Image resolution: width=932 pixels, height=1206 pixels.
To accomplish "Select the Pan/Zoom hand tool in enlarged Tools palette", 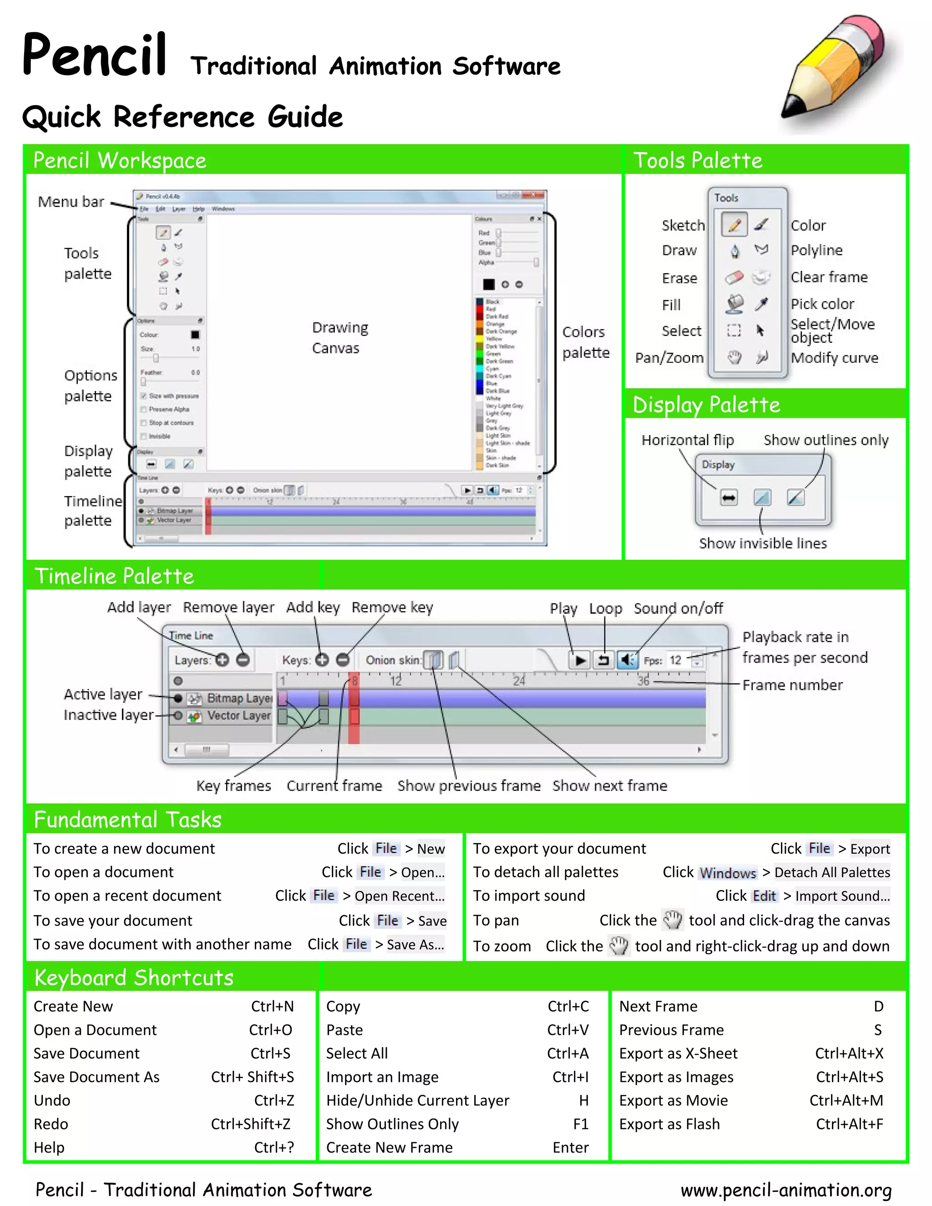I will (x=734, y=357).
